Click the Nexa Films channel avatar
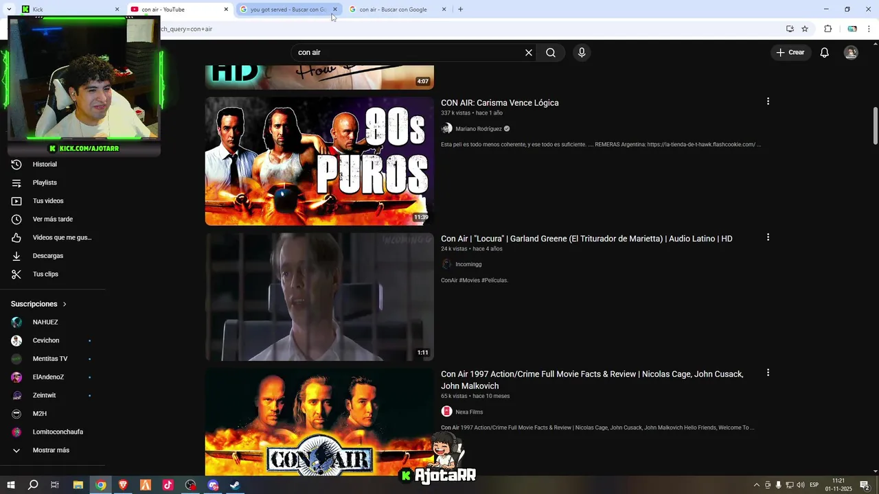879x494 pixels. 446,411
